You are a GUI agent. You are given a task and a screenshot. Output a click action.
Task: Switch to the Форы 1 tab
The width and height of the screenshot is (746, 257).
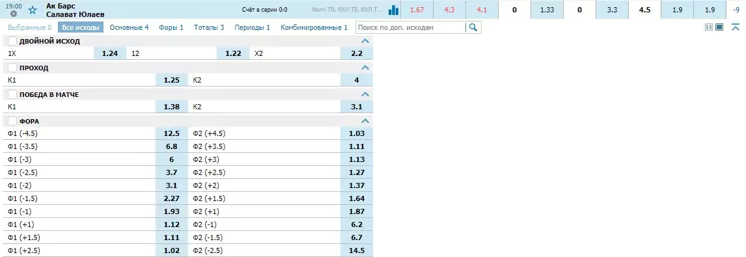tap(171, 27)
